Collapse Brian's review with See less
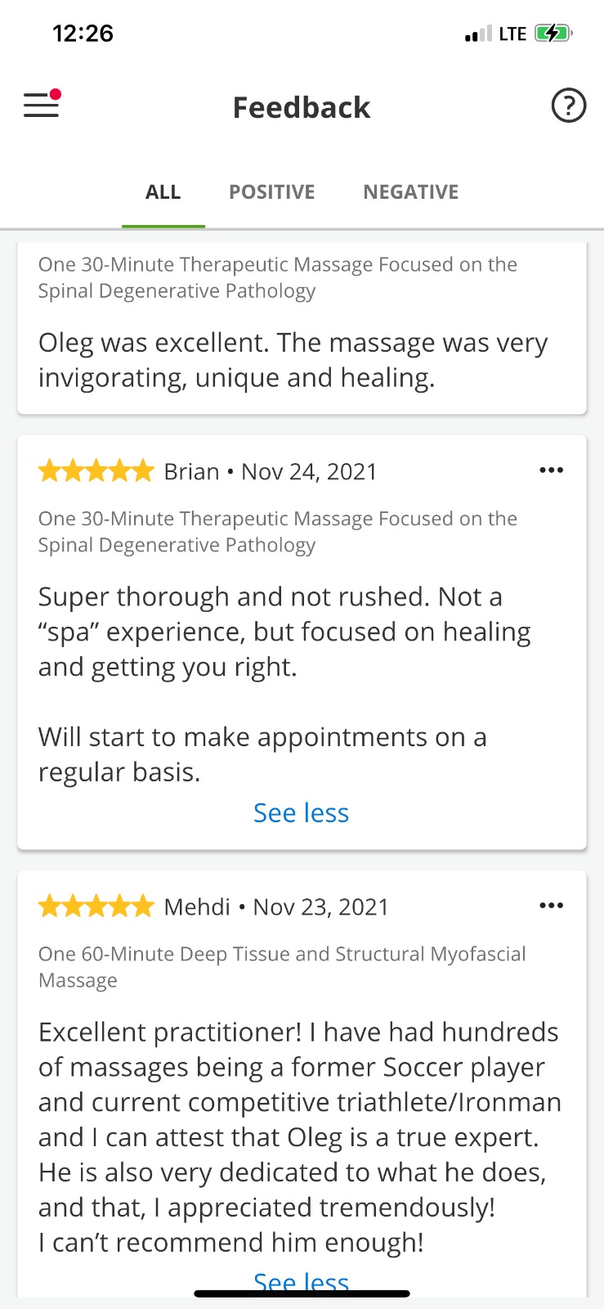Image resolution: width=604 pixels, height=1309 pixels. (301, 813)
